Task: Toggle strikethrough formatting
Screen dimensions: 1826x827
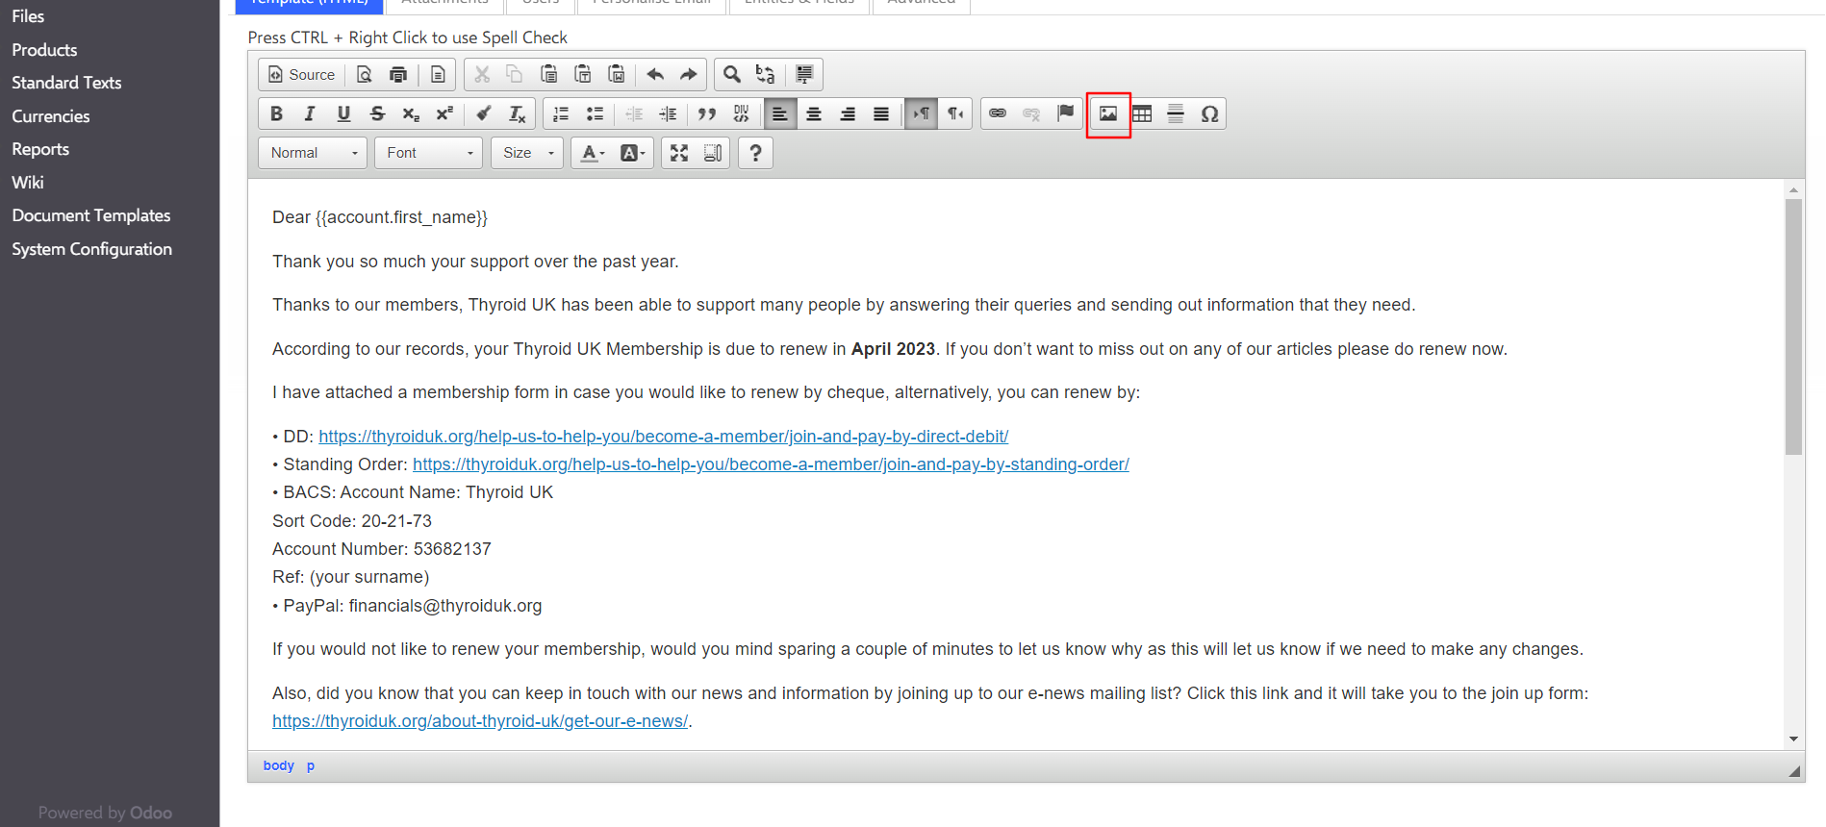Action: click(x=377, y=113)
